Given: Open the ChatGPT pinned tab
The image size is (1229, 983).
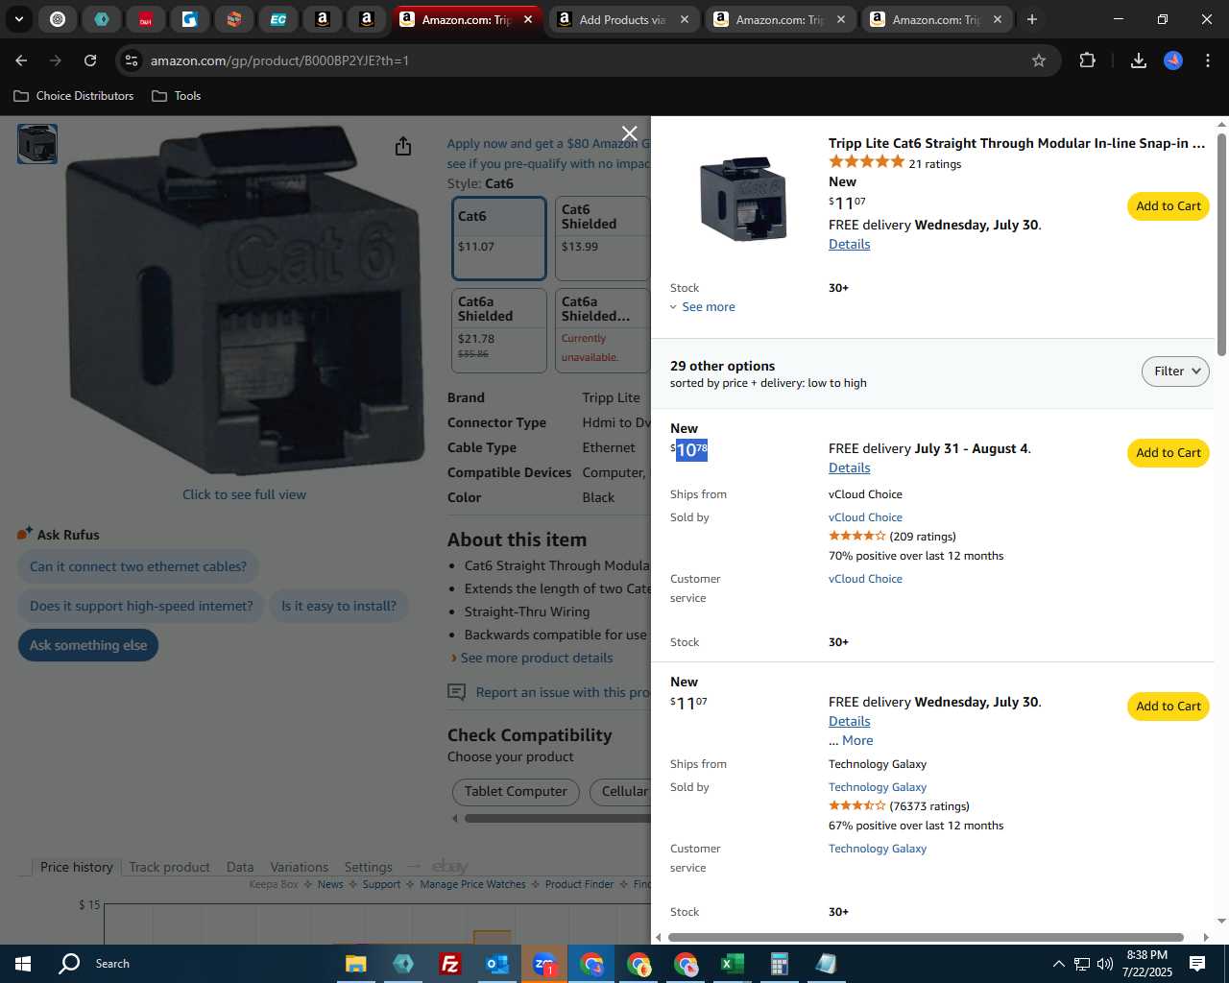Looking at the screenshot, I should (58, 19).
